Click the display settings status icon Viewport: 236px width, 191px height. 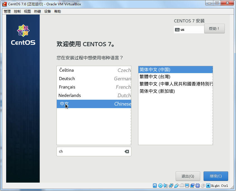[187, 186]
